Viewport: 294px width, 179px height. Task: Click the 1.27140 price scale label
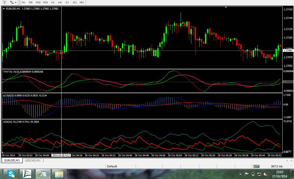click(x=288, y=18)
